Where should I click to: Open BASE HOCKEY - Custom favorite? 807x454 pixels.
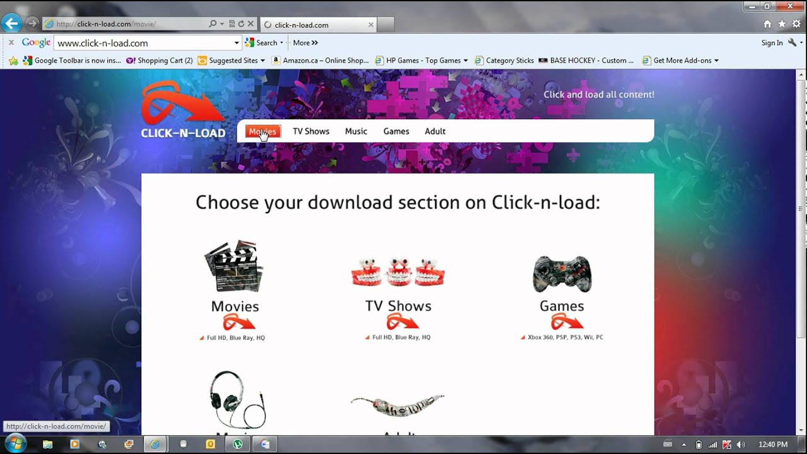point(586,61)
